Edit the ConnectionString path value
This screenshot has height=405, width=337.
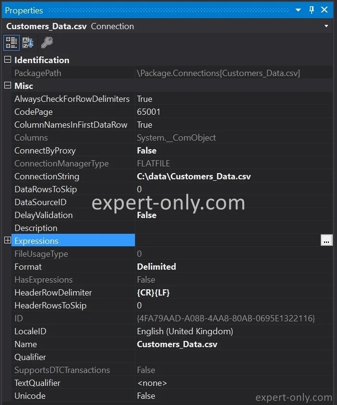click(194, 176)
